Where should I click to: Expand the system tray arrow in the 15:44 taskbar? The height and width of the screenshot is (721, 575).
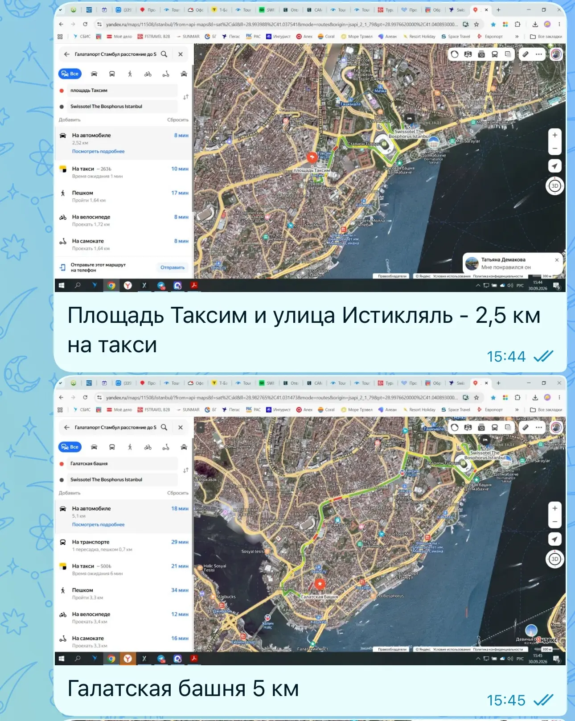pyautogui.click(x=478, y=285)
